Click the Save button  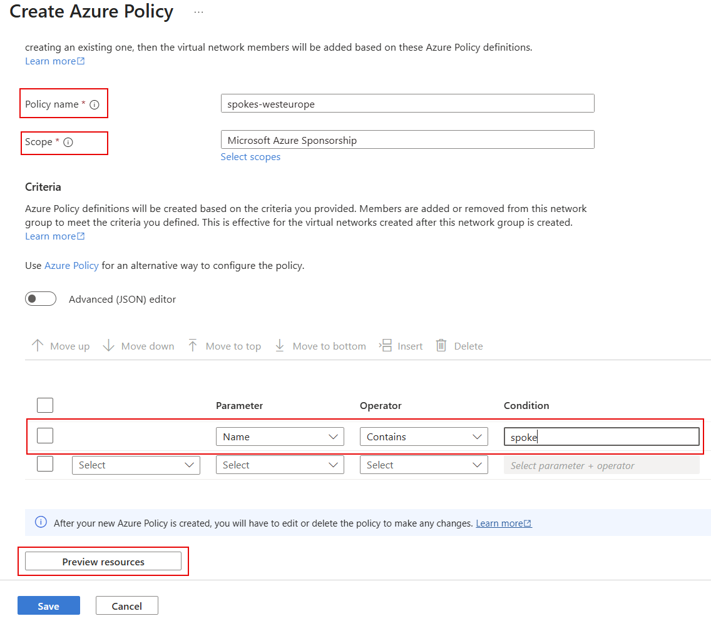click(48, 605)
